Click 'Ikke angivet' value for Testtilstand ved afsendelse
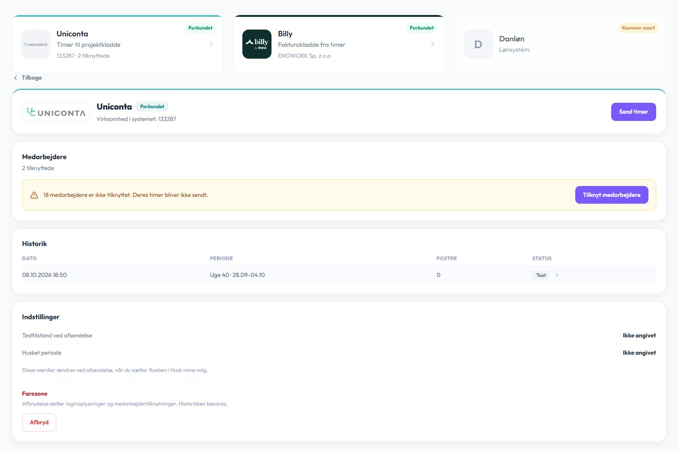 click(x=639, y=336)
